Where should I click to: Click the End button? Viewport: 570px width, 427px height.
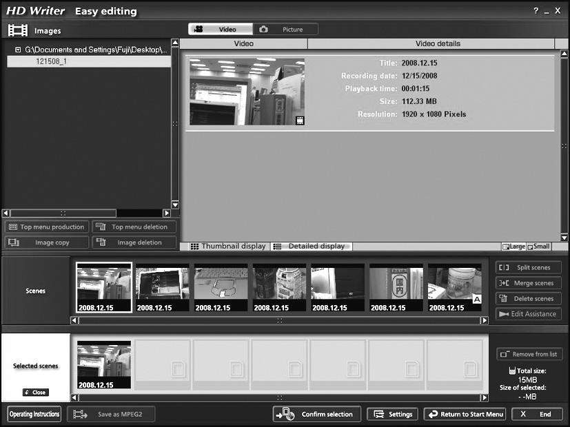pos(536,414)
